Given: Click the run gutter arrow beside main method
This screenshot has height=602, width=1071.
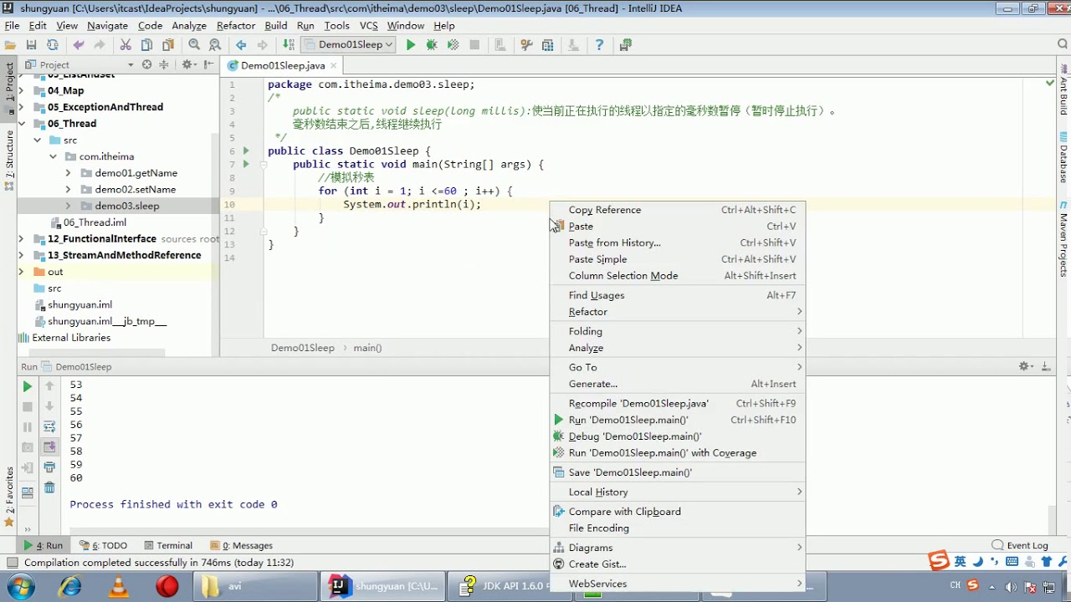Looking at the screenshot, I should click(246, 164).
